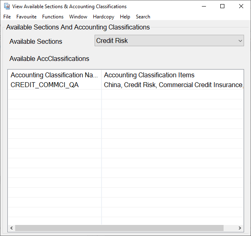Open the Search menu
251x236 pixels.
143,17
